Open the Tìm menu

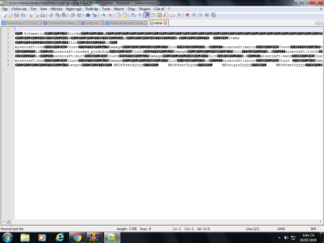click(x=33, y=9)
